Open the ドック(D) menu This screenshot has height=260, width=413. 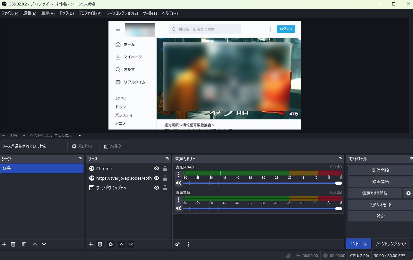[66, 13]
